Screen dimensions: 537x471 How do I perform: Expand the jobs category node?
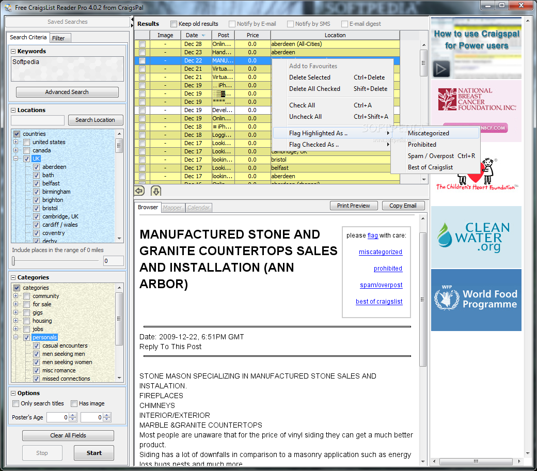tap(16, 329)
